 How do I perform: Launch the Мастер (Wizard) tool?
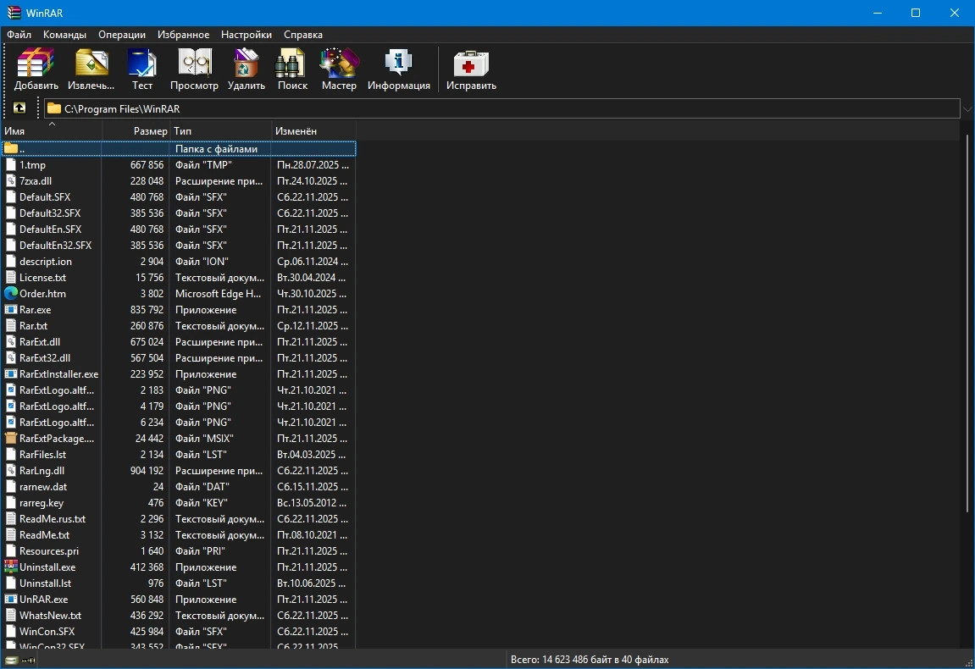pos(339,69)
